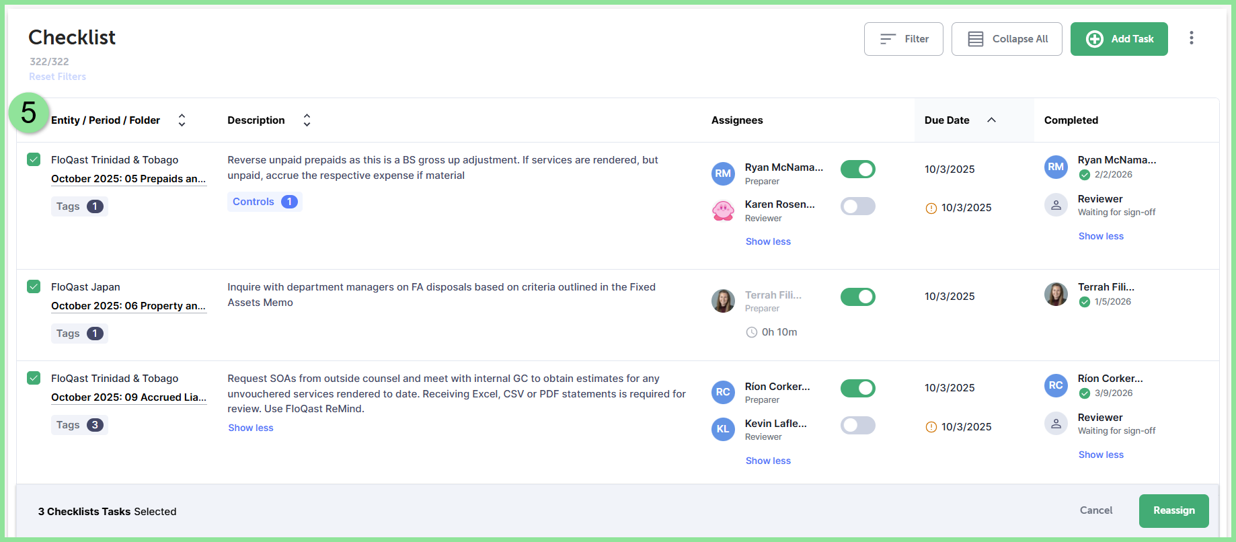Click Reassign for selected tasks
1236x542 pixels.
1174,511
